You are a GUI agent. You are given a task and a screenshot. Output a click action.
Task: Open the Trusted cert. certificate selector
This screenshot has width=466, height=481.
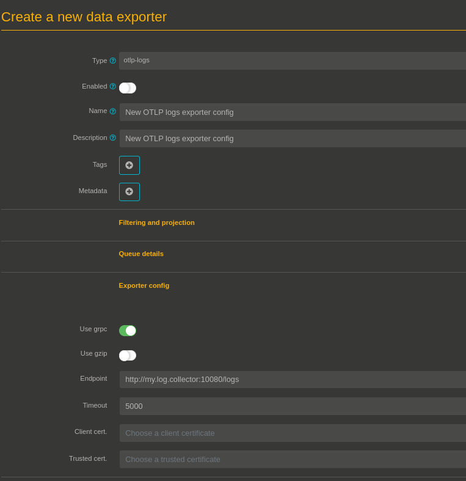point(292,459)
